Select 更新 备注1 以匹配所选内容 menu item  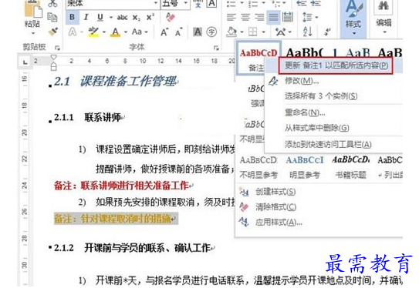[336, 65]
